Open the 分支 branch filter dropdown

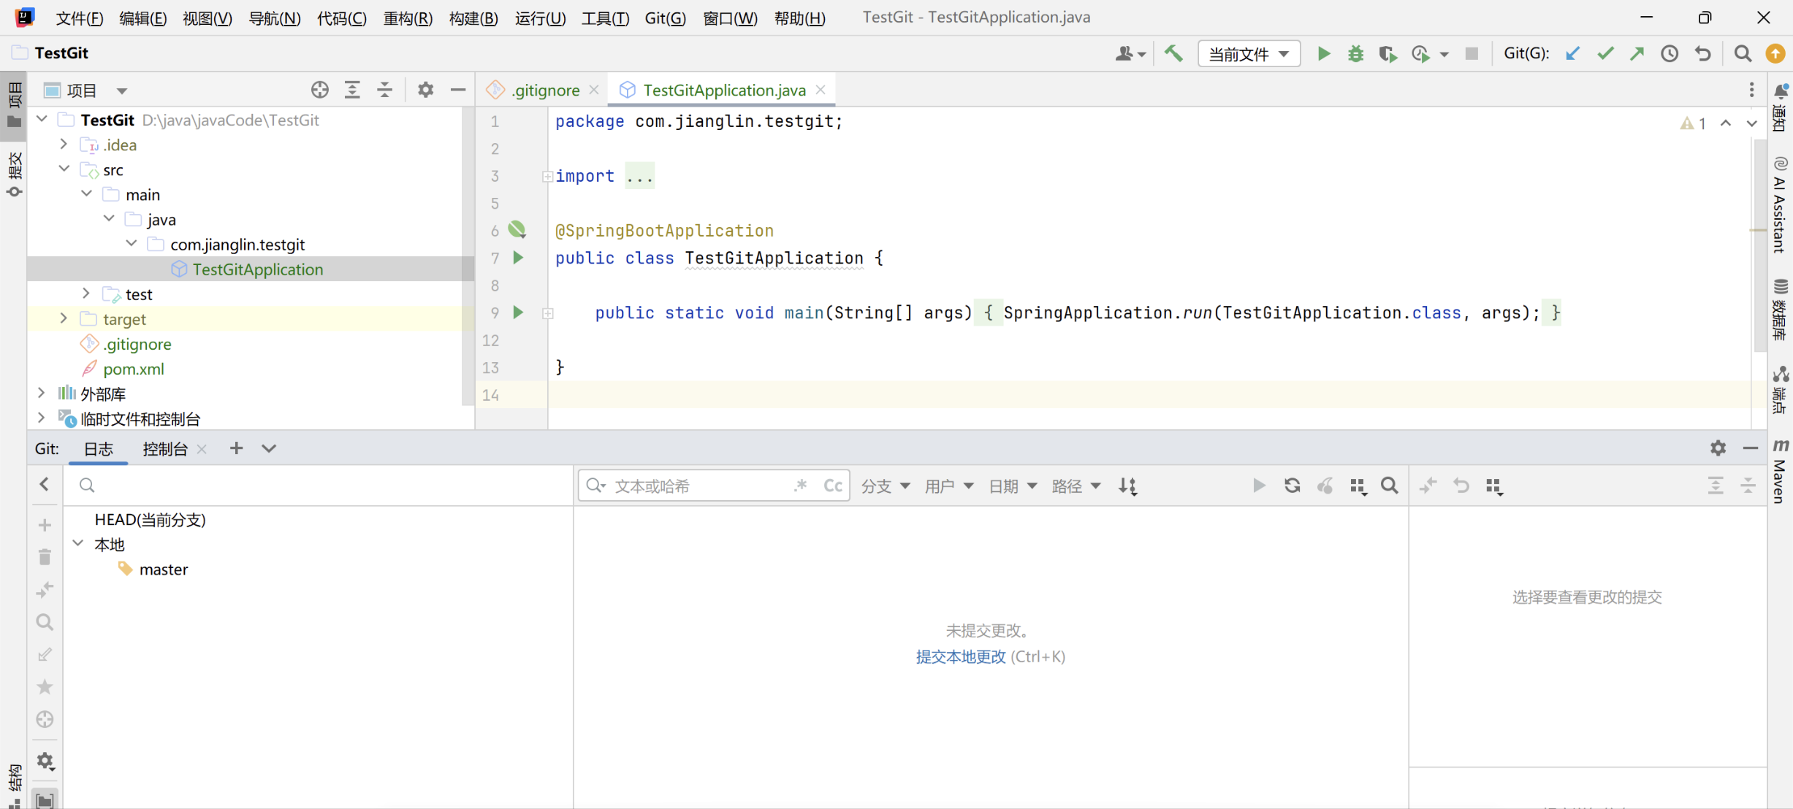point(885,486)
